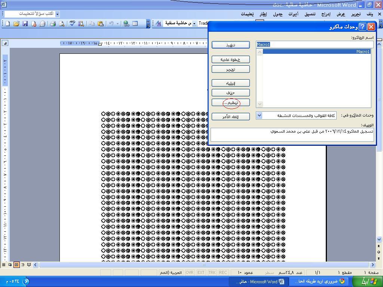Click the Select Browse Object circle button
The height and width of the screenshot is (287, 383).
pyautogui.click(x=379, y=252)
